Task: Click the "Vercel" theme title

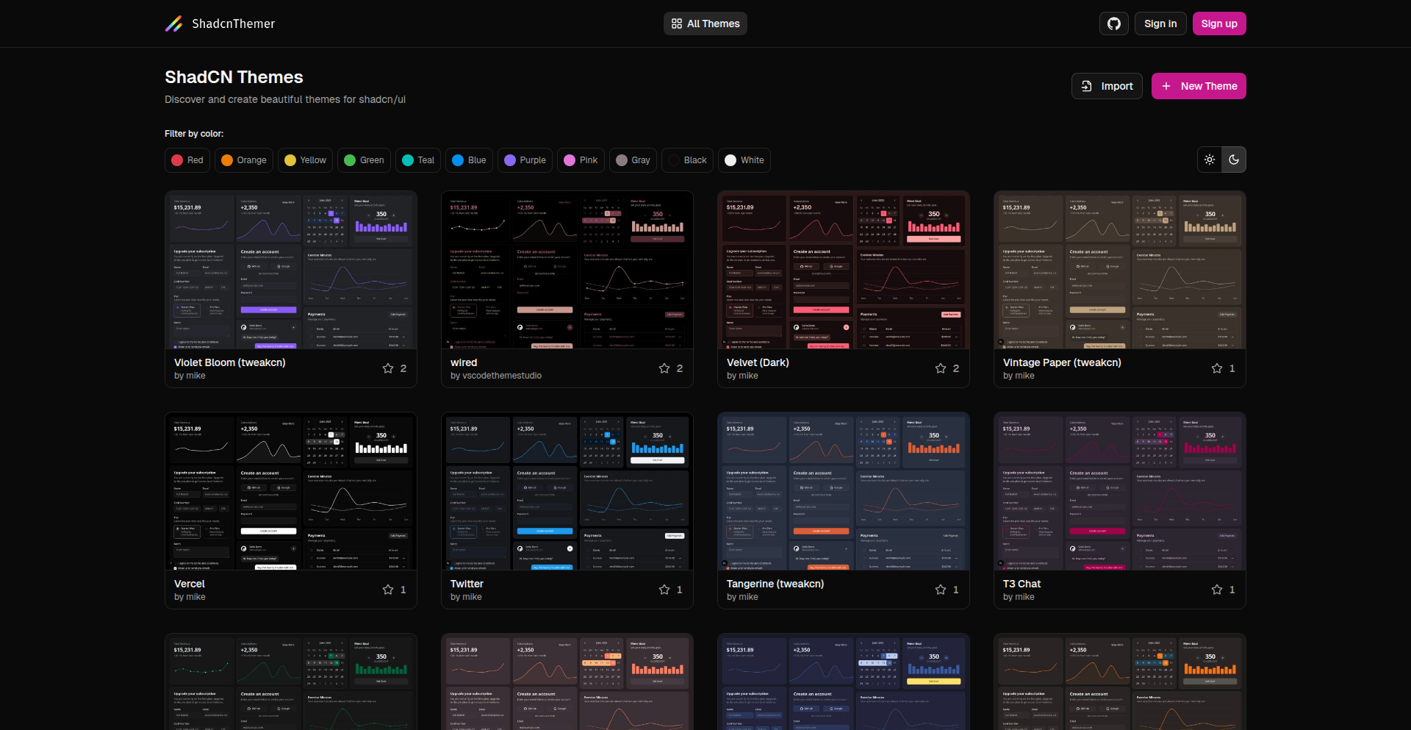Action: point(190,584)
